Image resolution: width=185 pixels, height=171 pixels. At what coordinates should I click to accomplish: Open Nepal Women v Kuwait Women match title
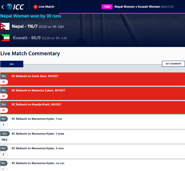coord(137,7)
